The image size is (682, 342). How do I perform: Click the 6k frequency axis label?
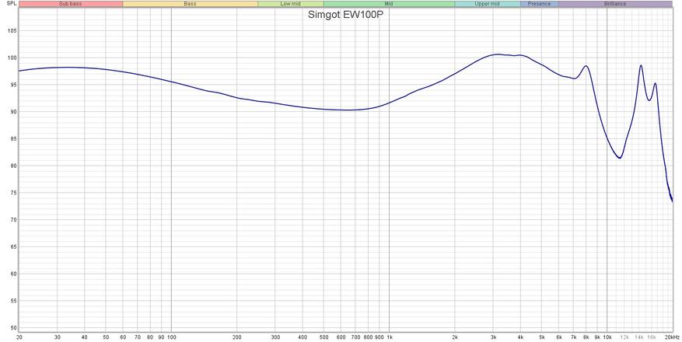point(559,337)
